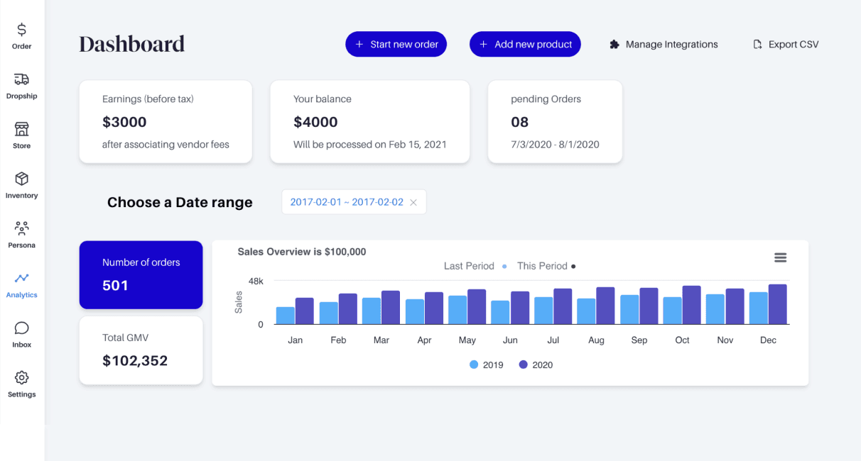Open the date range picker field
The height and width of the screenshot is (461, 861).
coord(354,202)
